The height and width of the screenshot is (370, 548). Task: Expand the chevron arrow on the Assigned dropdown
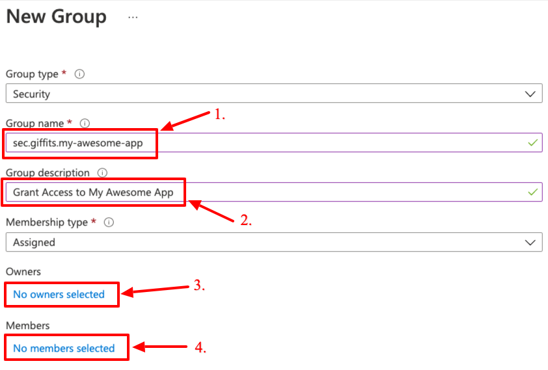pyautogui.click(x=530, y=243)
